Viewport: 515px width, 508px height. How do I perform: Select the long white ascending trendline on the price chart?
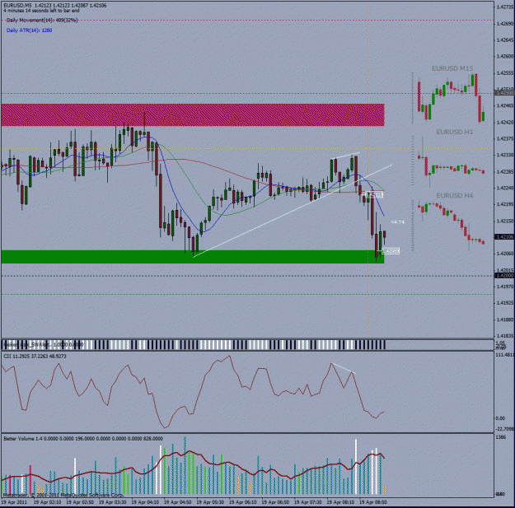pos(293,211)
